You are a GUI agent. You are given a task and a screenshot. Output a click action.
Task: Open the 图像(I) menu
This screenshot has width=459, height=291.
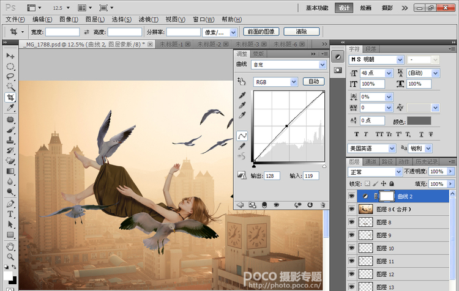point(69,20)
